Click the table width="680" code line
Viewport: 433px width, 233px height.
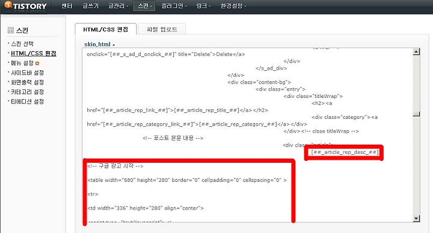pyautogui.click(x=187, y=180)
